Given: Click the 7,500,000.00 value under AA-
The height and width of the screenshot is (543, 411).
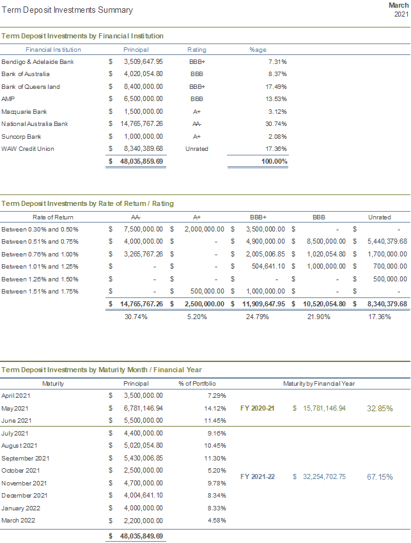Looking at the screenshot, I should (143, 229).
